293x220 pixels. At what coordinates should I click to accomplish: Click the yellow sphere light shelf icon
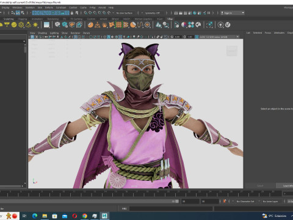click(x=14, y=25)
